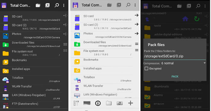Click the info button in the light panel's bottom toolbar
This screenshot has width=211, height=111.
[x=98, y=103]
